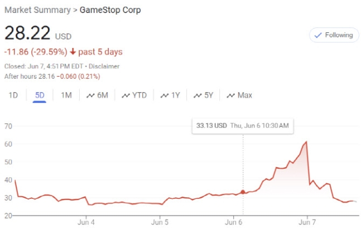The image size is (361, 228).
Task: Toggle the Following button
Action: pyautogui.click(x=334, y=35)
